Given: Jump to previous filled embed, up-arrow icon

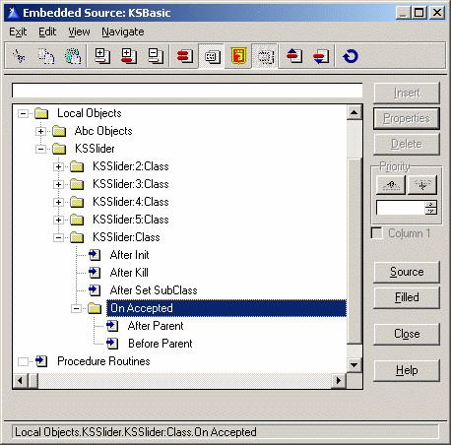Looking at the screenshot, I should (294, 56).
